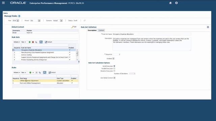Screen dimensions: 216x121
Task: Toggle the Rule Set Enabled checkbox
Action: coord(113,58)
